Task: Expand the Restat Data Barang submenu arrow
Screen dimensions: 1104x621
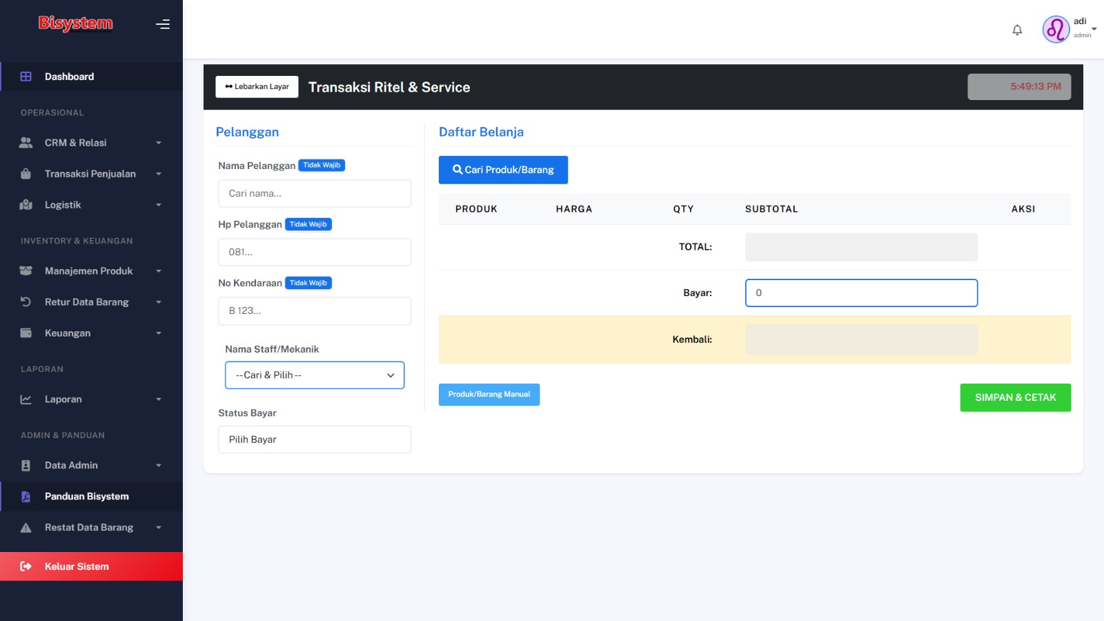Action: coord(159,528)
